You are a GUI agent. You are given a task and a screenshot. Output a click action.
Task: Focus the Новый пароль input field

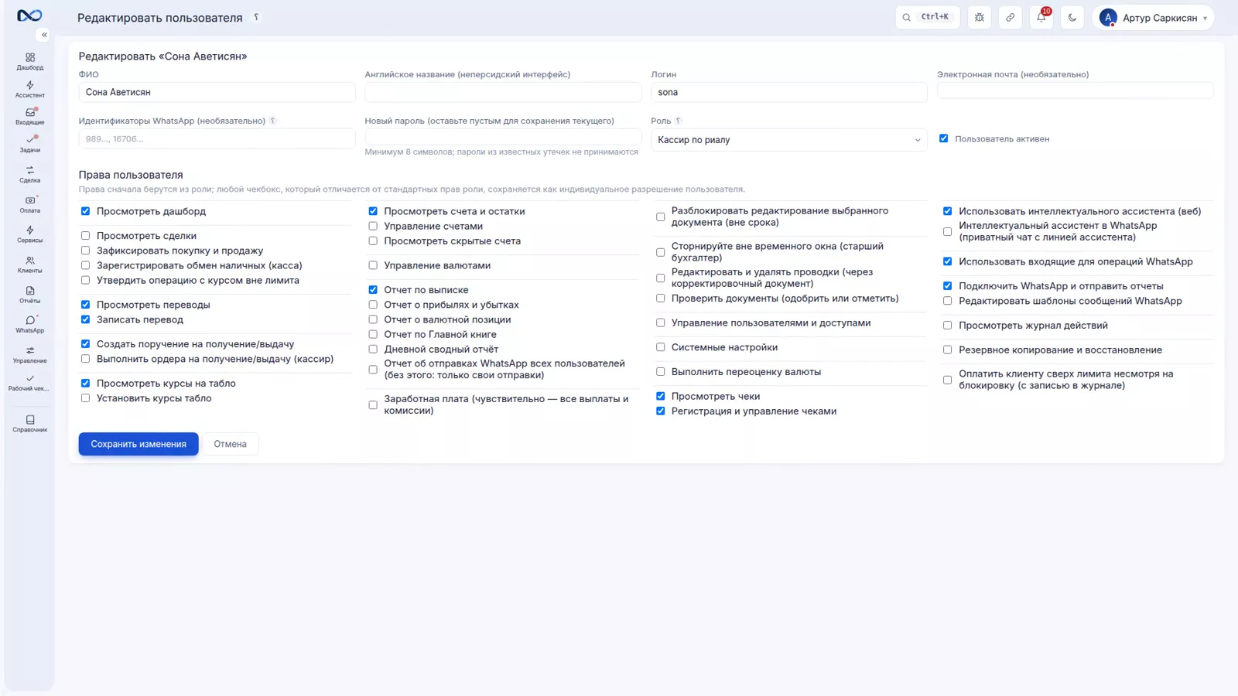pos(503,137)
